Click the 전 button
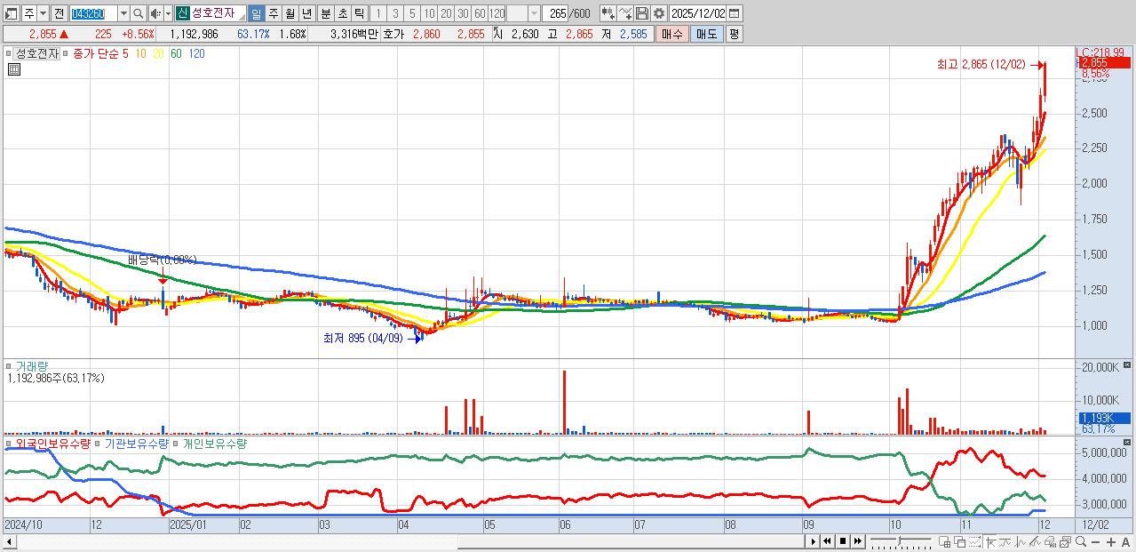This screenshot has width=1136, height=552. pyautogui.click(x=60, y=13)
